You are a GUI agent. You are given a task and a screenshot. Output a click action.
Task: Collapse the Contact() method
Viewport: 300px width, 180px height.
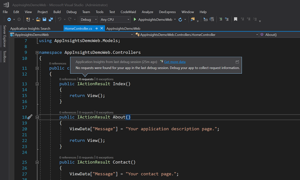coord(37,162)
